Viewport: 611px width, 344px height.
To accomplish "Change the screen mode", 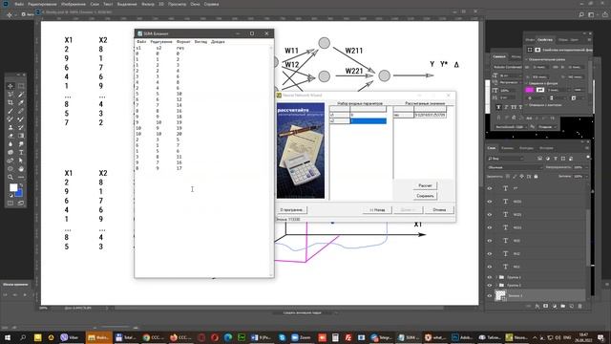I will click(x=21, y=203).
